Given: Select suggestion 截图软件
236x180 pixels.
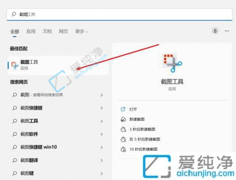Looking at the screenshot, I should [x=29, y=134].
